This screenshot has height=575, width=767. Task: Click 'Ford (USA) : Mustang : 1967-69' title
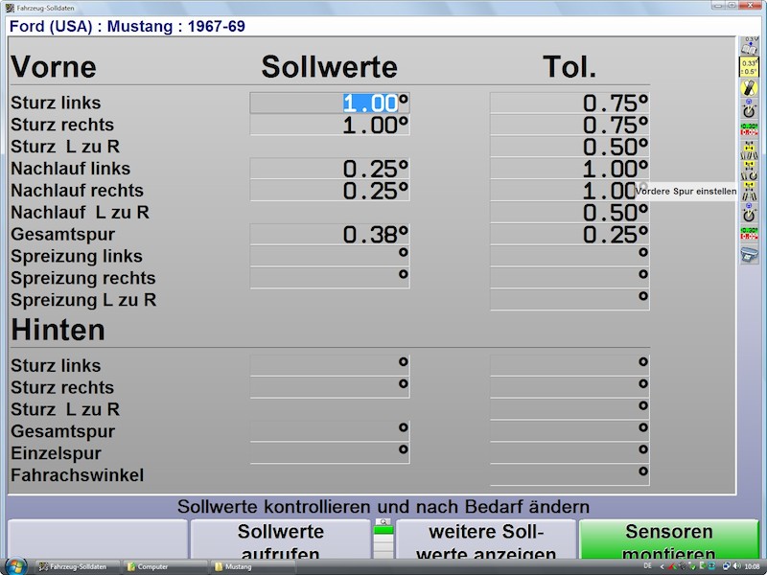click(128, 26)
